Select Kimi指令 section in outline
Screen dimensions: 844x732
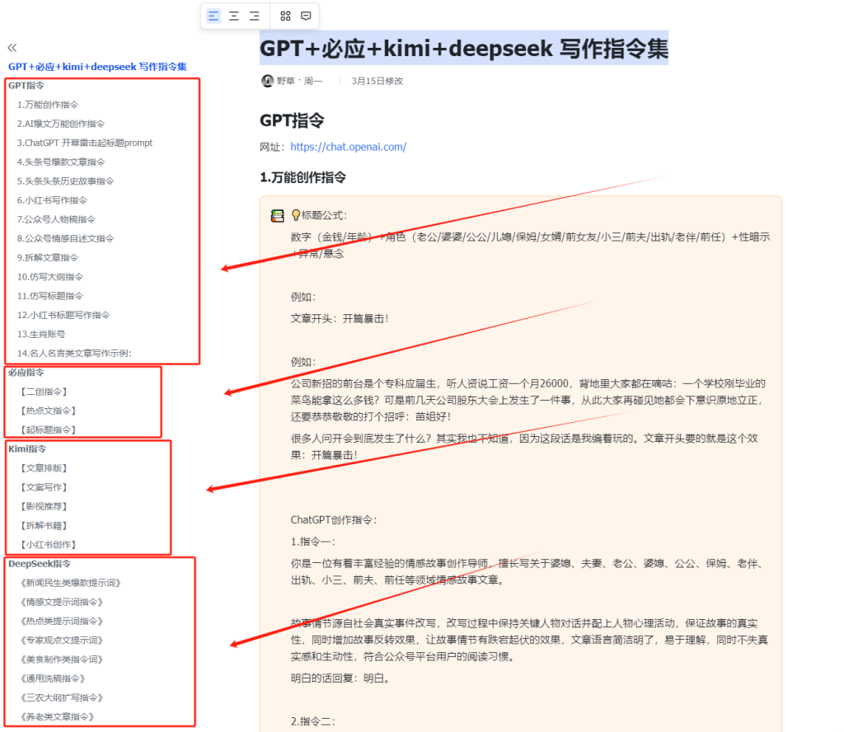(27, 449)
